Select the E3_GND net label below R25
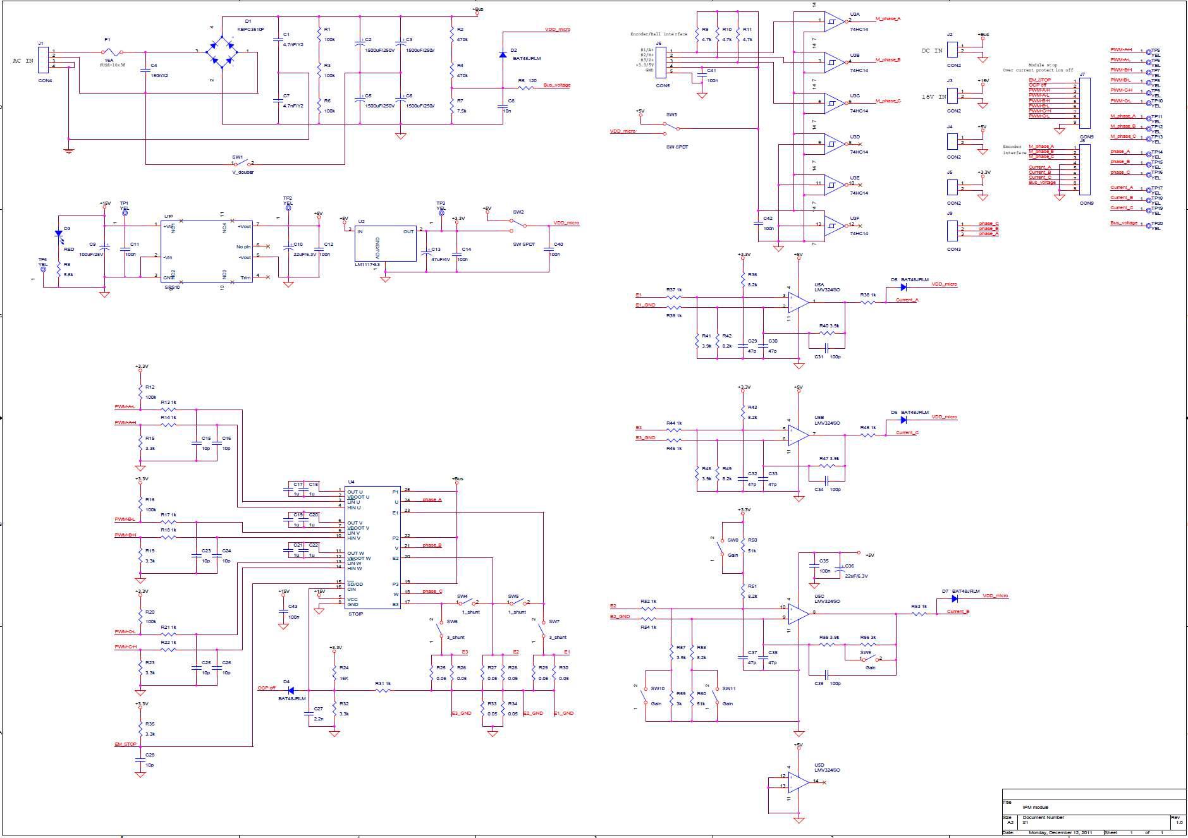This screenshot has height=838, width=1188. 462,713
